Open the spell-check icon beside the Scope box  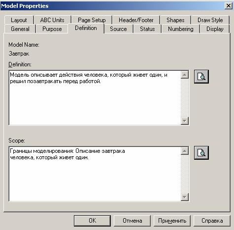pos(201,153)
